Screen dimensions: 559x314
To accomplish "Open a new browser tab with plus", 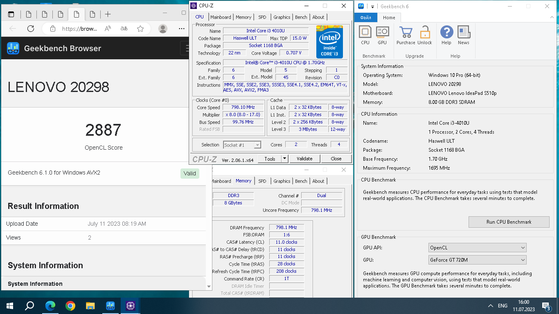I will pyautogui.click(x=108, y=14).
